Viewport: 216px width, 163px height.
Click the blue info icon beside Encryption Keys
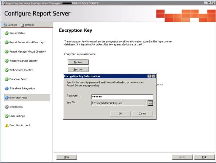[x=6, y=98]
